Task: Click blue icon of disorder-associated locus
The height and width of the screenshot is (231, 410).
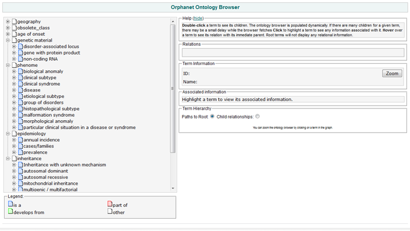Action: click(x=20, y=46)
